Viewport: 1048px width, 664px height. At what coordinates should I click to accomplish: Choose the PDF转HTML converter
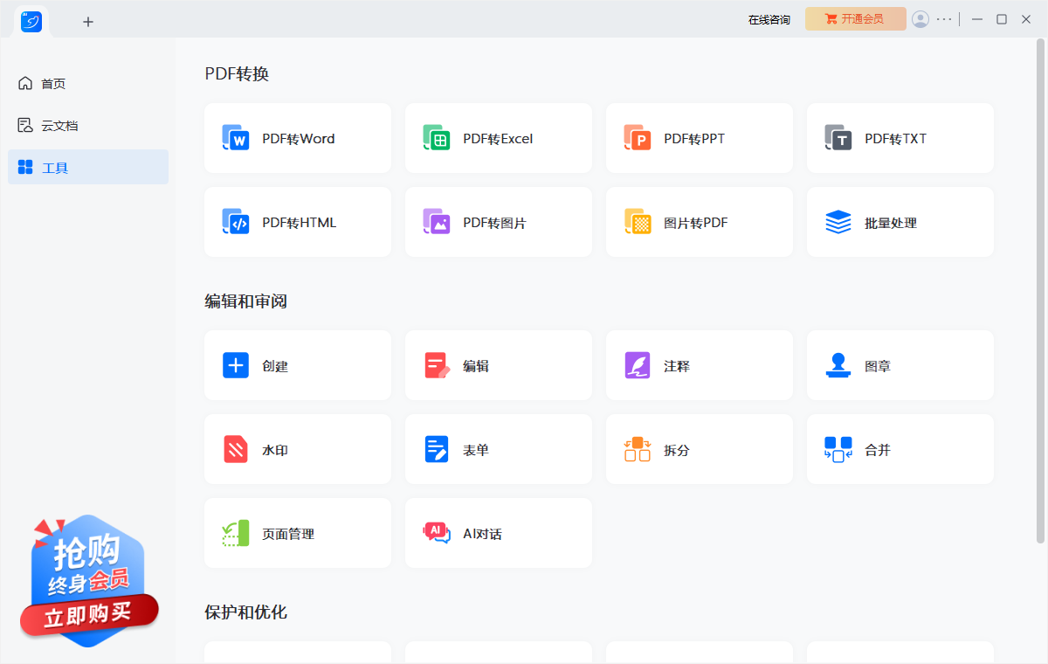click(297, 223)
